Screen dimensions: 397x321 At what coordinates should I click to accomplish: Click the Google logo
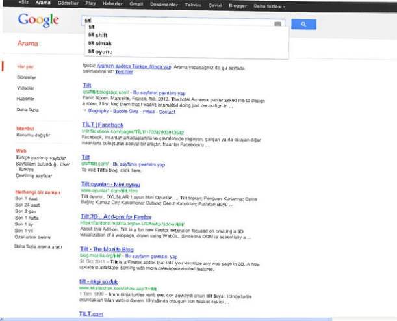(38, 20)
